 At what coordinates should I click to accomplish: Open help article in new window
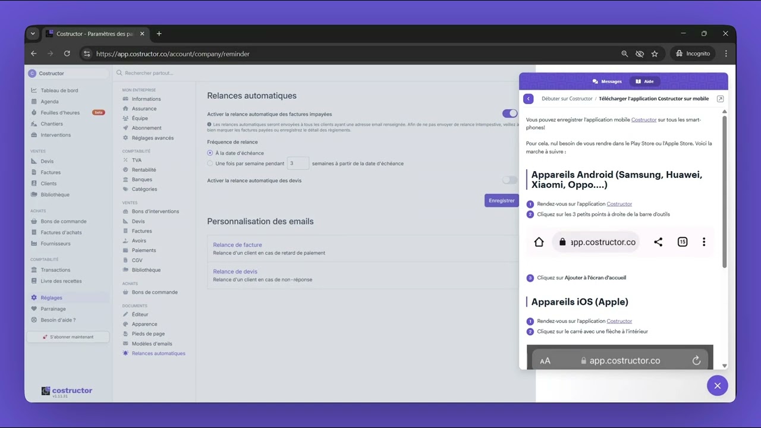(x=720, y=99)
